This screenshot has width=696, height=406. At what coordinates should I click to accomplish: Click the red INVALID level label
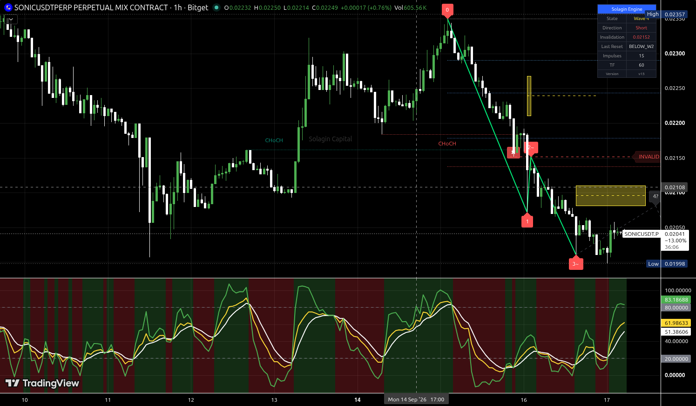pos(648,157)
